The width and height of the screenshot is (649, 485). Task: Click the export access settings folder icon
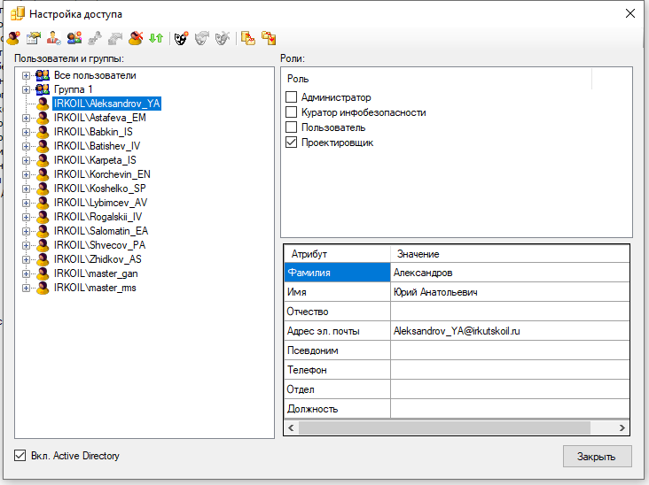coord(248,38)
